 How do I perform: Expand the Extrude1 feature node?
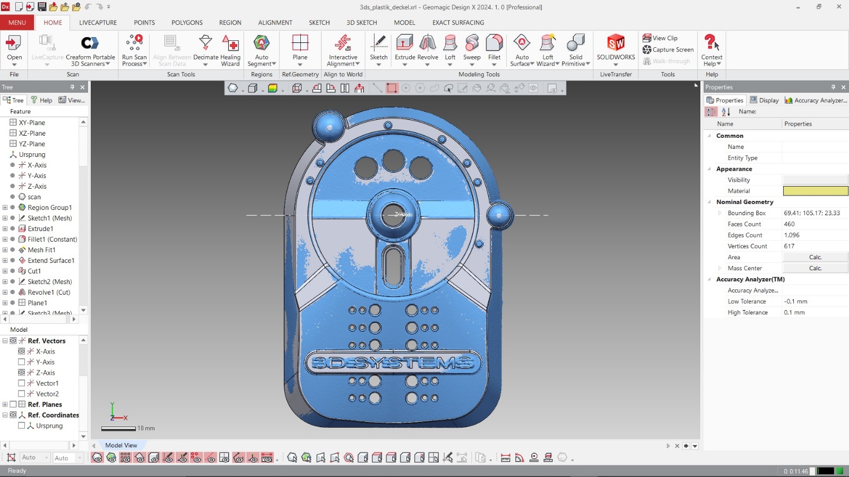point(5,228)
